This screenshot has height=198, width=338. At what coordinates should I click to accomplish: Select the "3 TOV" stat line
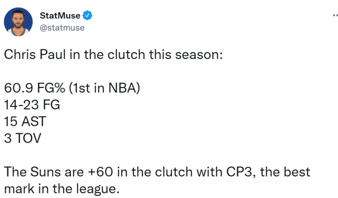point(23,138)
